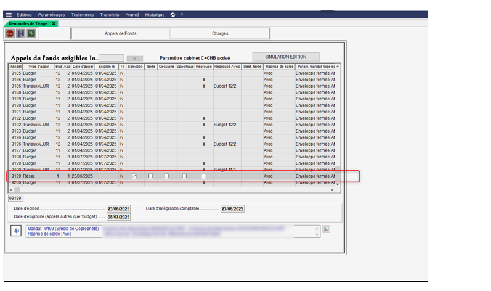Click the SIMULATION EDITION button
Image resolution: width=491 pixels, height=291 pixels.
pos(285,57)
